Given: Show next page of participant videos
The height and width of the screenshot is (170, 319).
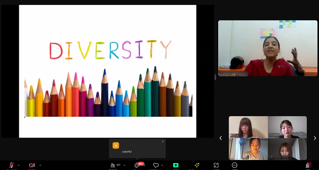Looking at the screenshot, I should point(315,138).
